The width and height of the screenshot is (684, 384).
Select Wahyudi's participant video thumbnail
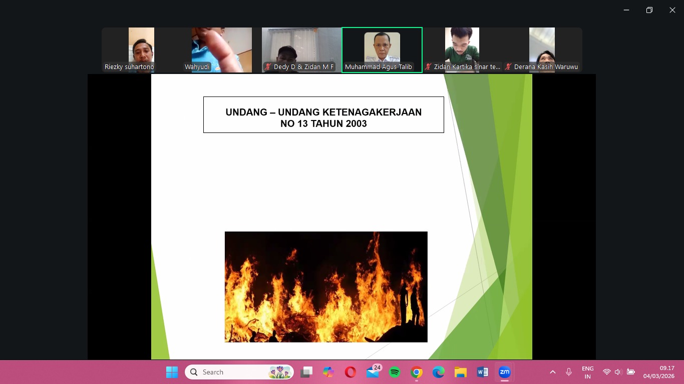[x=221, y=49]
